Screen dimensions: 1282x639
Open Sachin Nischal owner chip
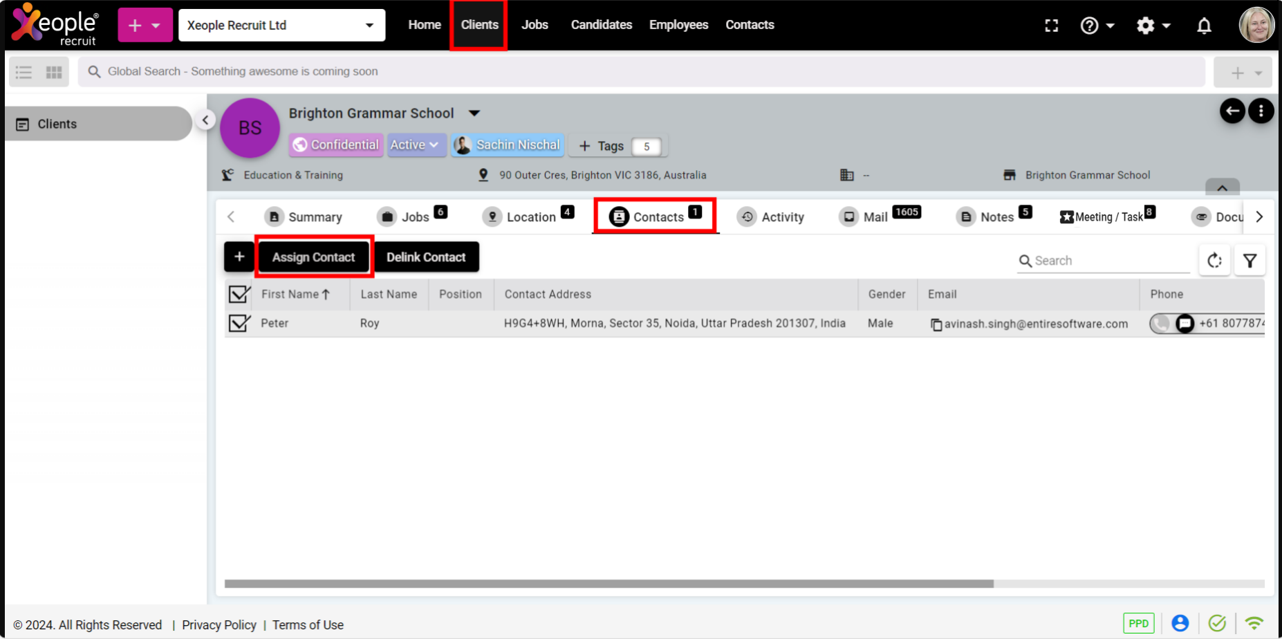[x=508, y=145]
